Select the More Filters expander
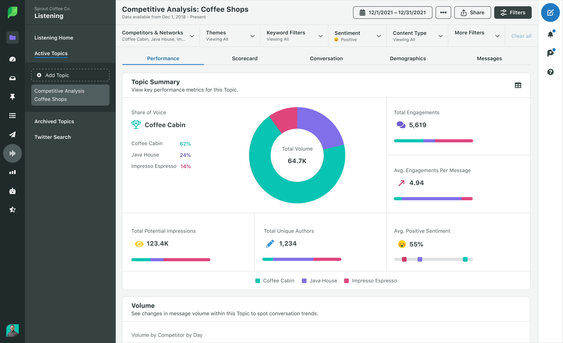The height and width of the screenshot is (343, 563). coord(476,36)
